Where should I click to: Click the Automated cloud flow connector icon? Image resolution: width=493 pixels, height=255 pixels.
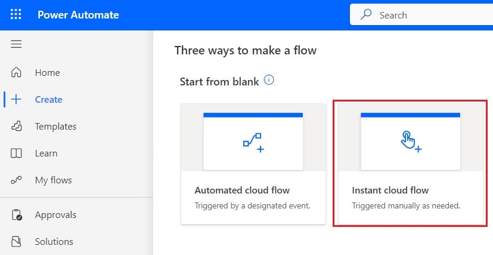point(253,143)
